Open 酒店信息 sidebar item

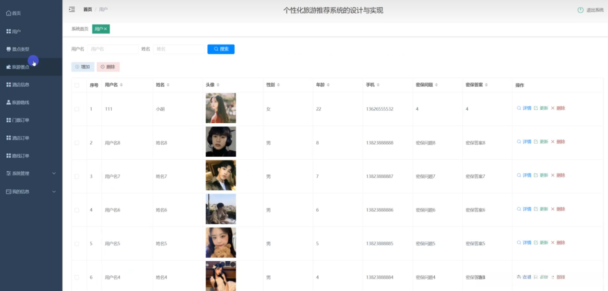tap(17, 84)
